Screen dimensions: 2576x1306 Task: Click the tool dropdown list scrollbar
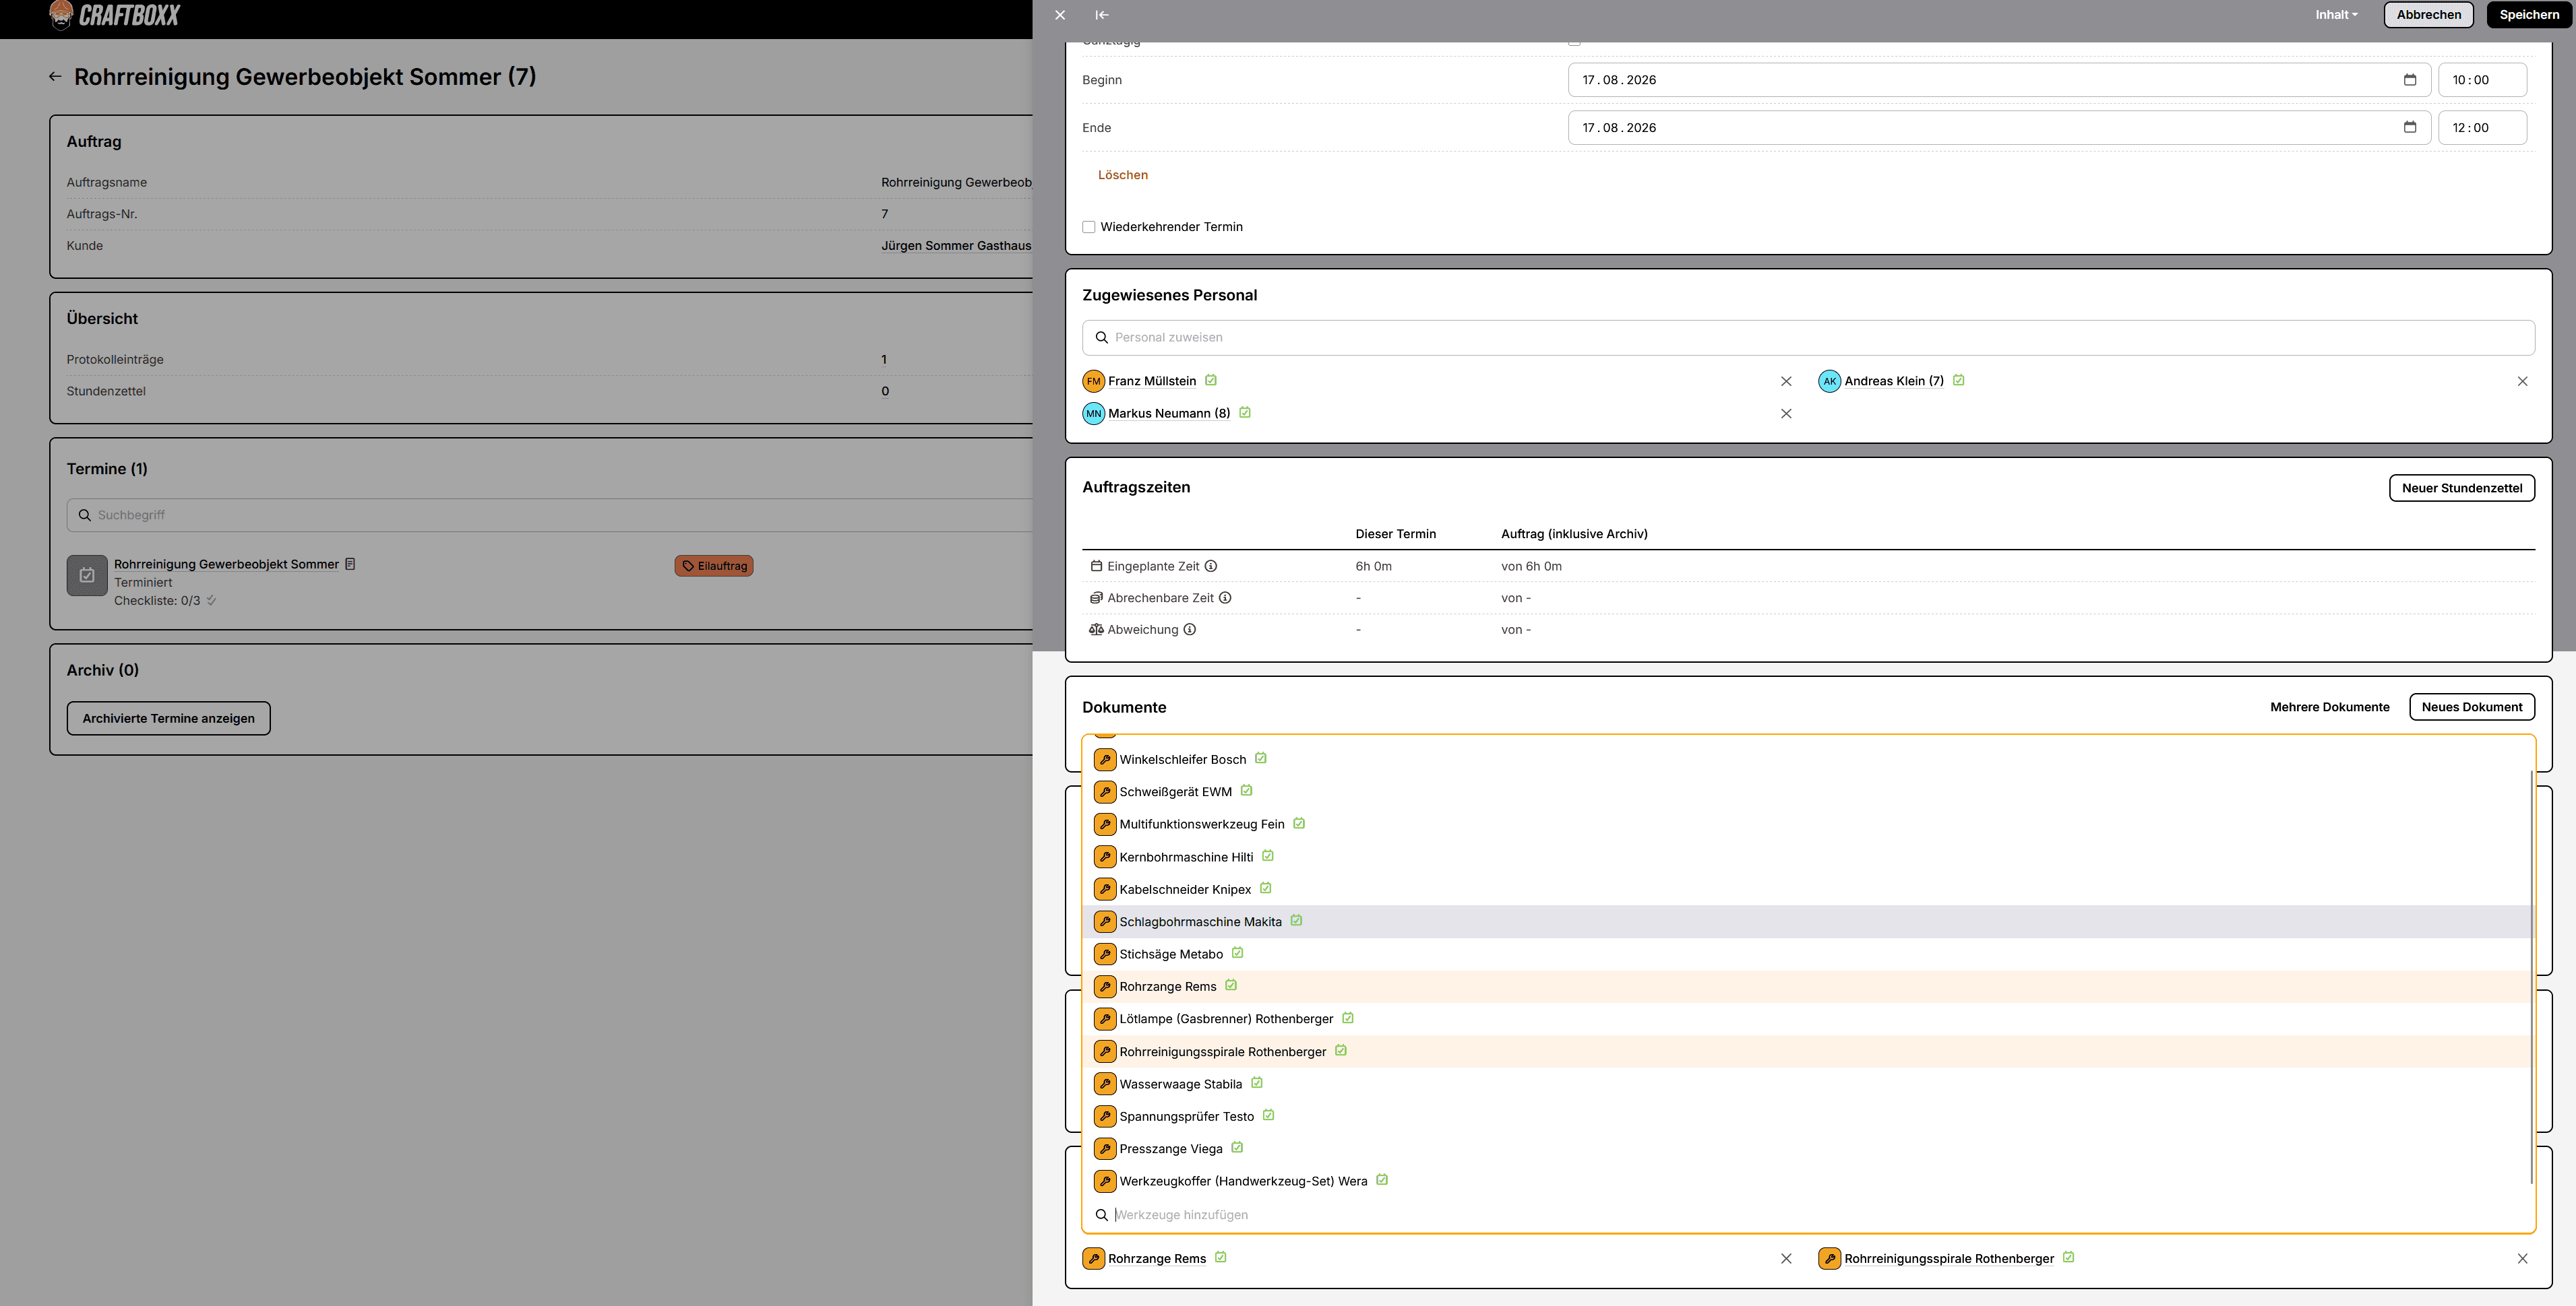(x=2531, y=977)
